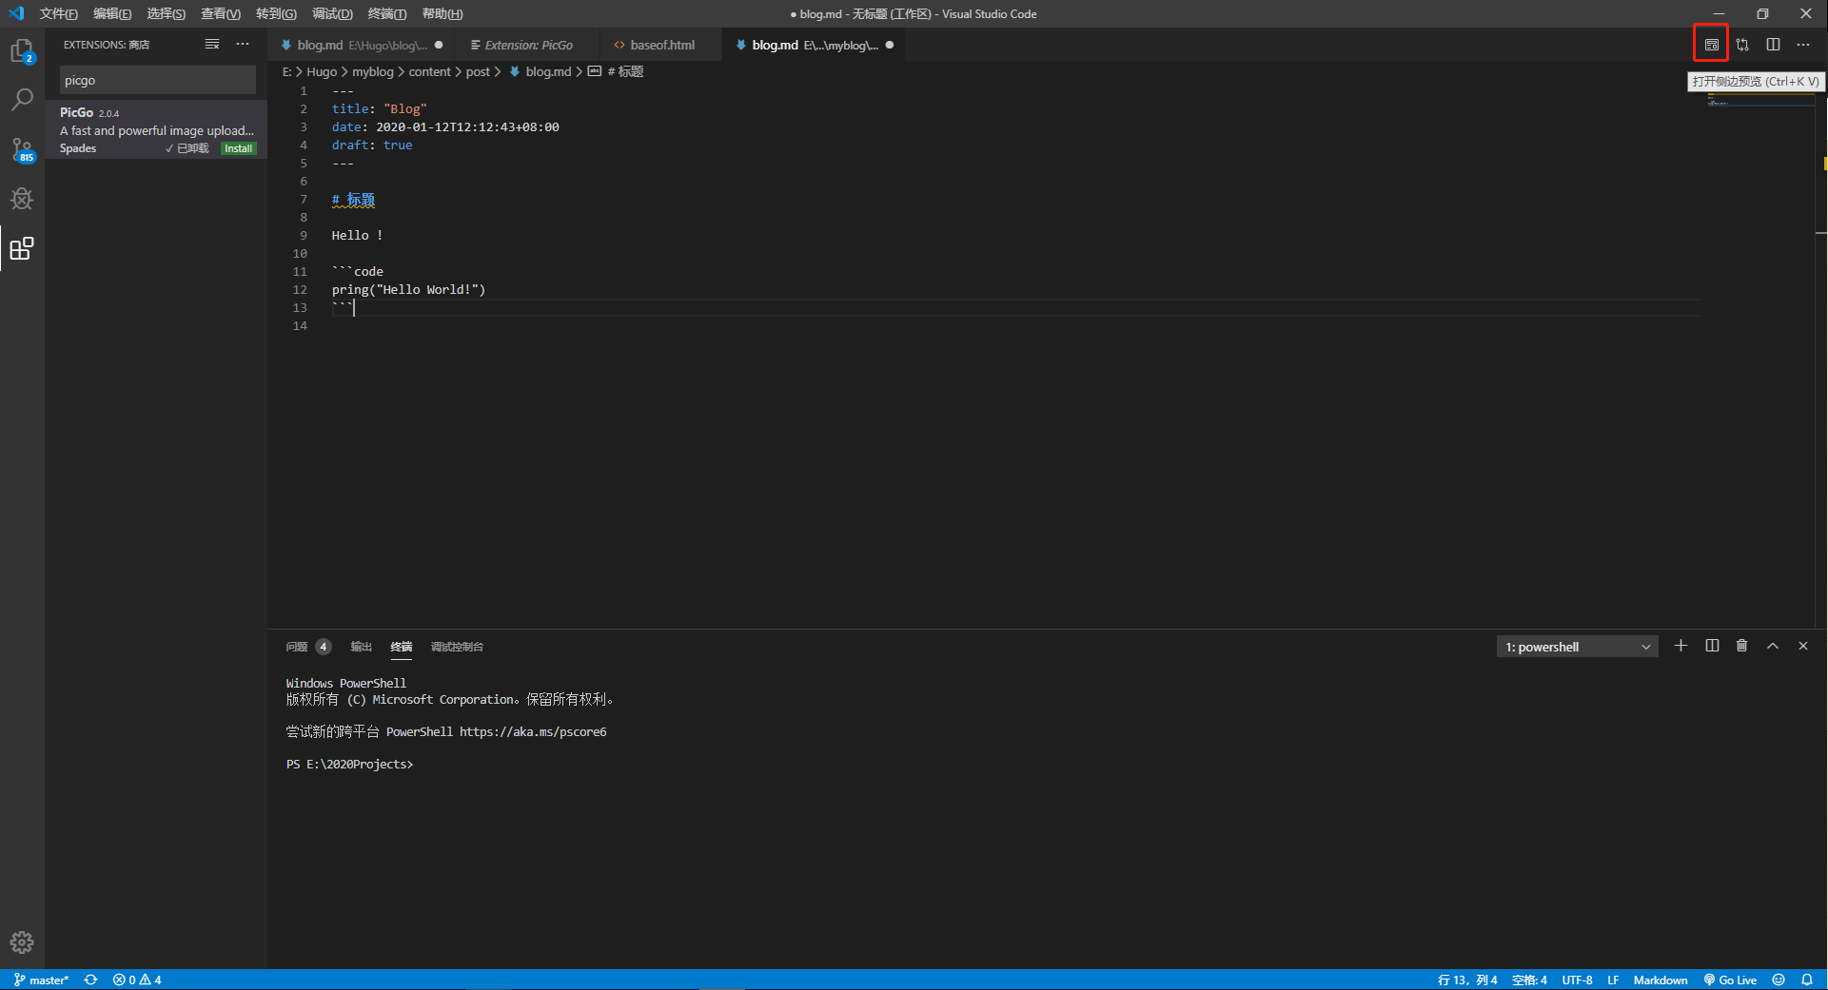Place cursor on draft: true line
This screenshot has height=990, width=1828.
(372, 146)
